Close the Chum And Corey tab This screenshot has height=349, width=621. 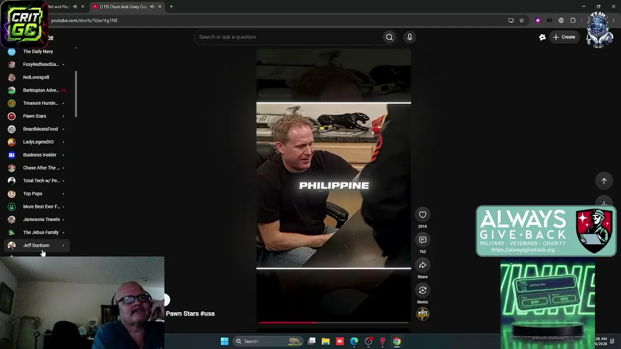click(x=160, y=7)
